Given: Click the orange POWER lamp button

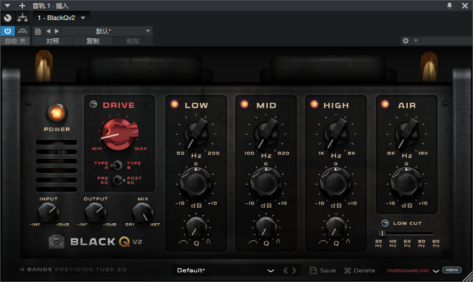Looking at the screenshot, I should click(x=57, y=112).
